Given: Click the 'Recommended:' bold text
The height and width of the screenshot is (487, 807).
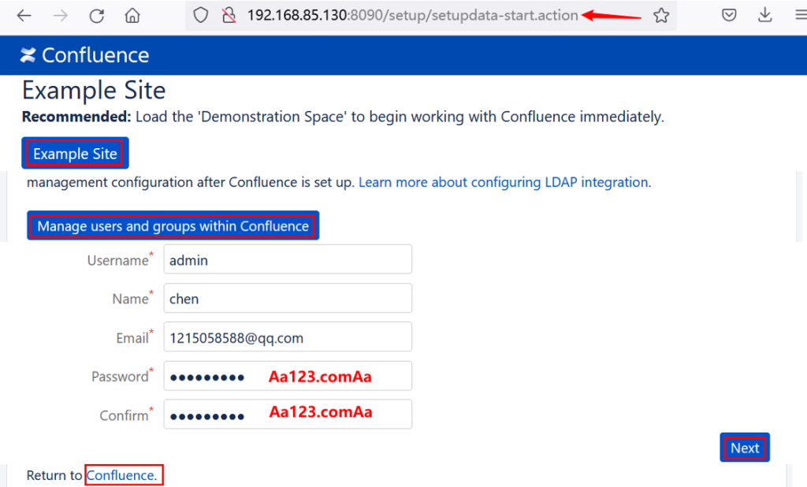Looking at the screenshot, I should pos(76,117).
